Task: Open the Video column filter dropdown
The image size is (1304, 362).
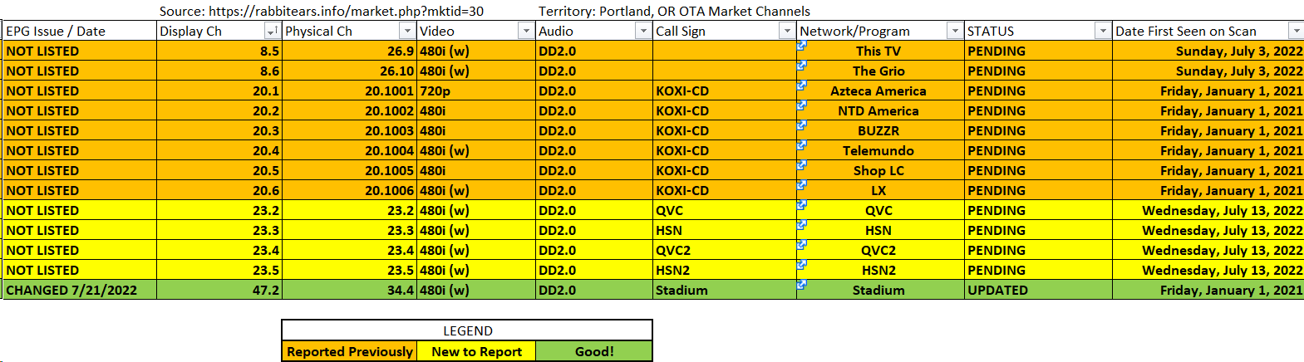Action: click(x=526, y=31)
